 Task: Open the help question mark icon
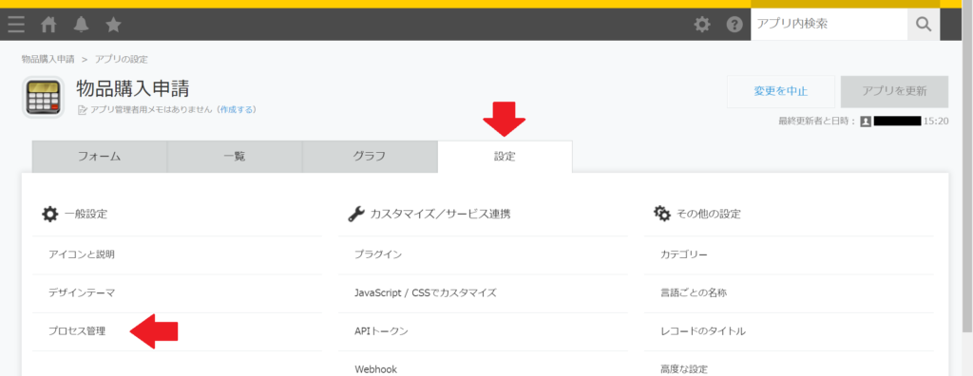coord(735,25)
